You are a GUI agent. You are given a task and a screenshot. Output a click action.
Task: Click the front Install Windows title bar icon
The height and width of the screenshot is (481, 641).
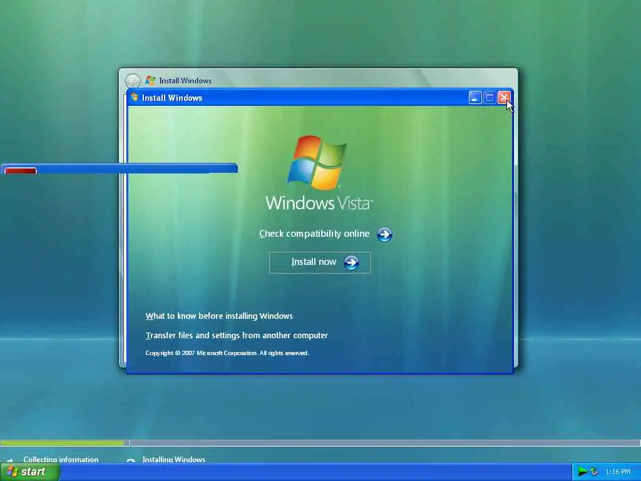135,97
